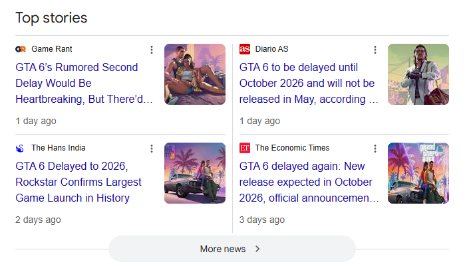This screenshot has width=471, height=268.
Task: Open more options for Hans India story
Action: (x=152, y=149)
